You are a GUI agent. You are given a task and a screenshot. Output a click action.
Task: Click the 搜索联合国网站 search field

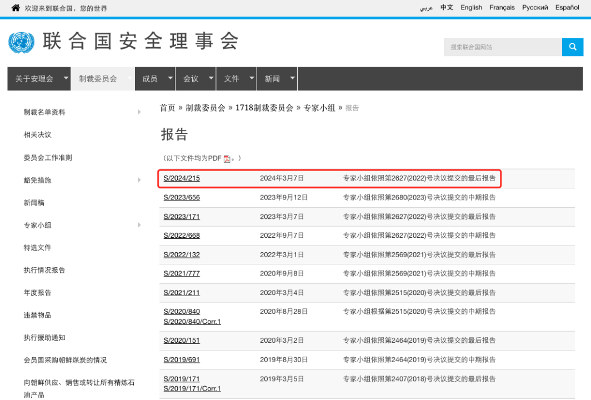[502, 47]
